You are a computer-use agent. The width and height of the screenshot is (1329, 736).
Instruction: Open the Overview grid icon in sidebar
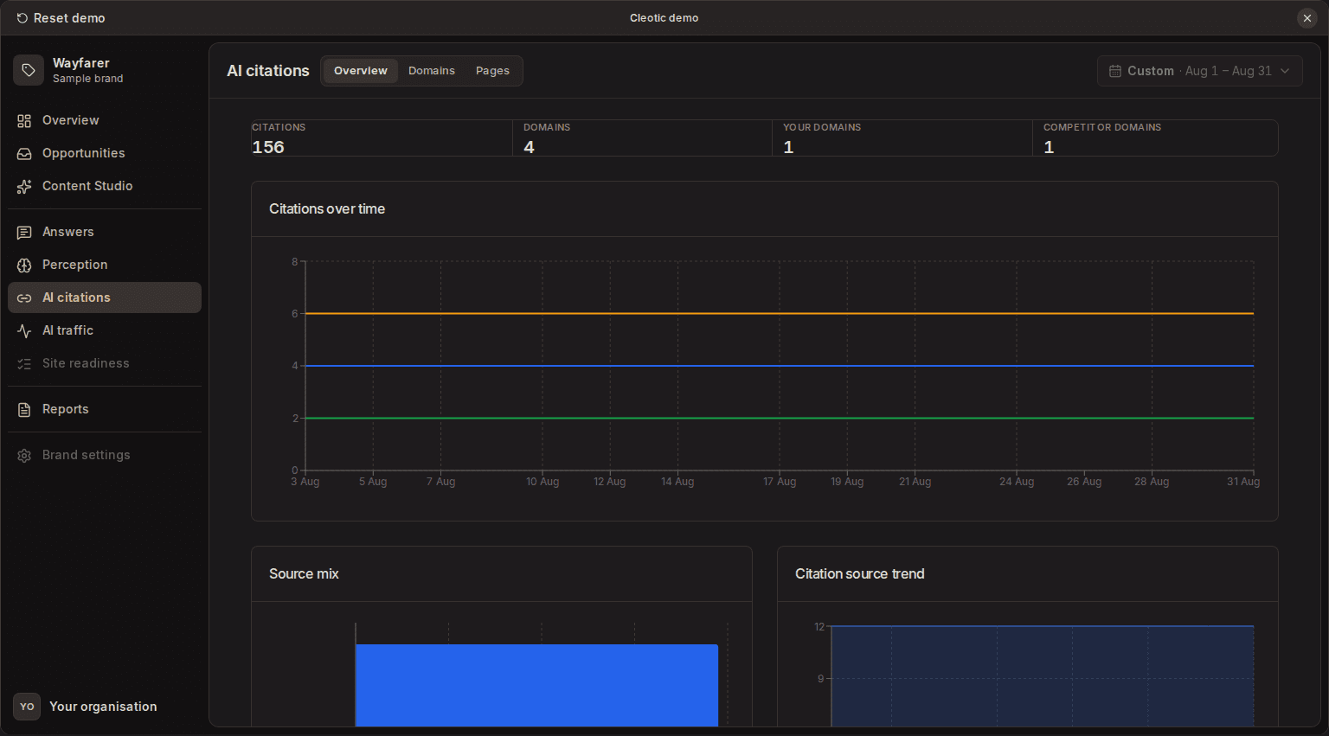pos(24,121)
